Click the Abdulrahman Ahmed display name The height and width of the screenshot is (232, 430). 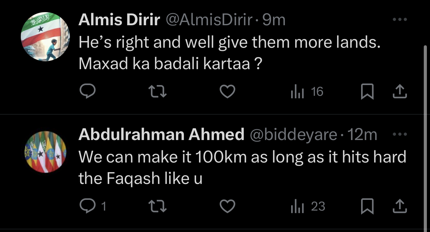point(161,134)
